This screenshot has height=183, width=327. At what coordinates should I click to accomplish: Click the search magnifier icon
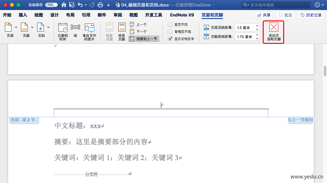tap(245, 5)
